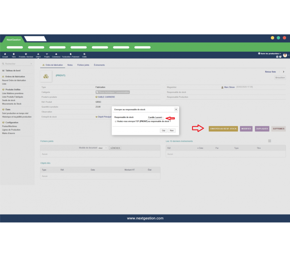
Task: Click the user avatar icon
Action: 285,55
